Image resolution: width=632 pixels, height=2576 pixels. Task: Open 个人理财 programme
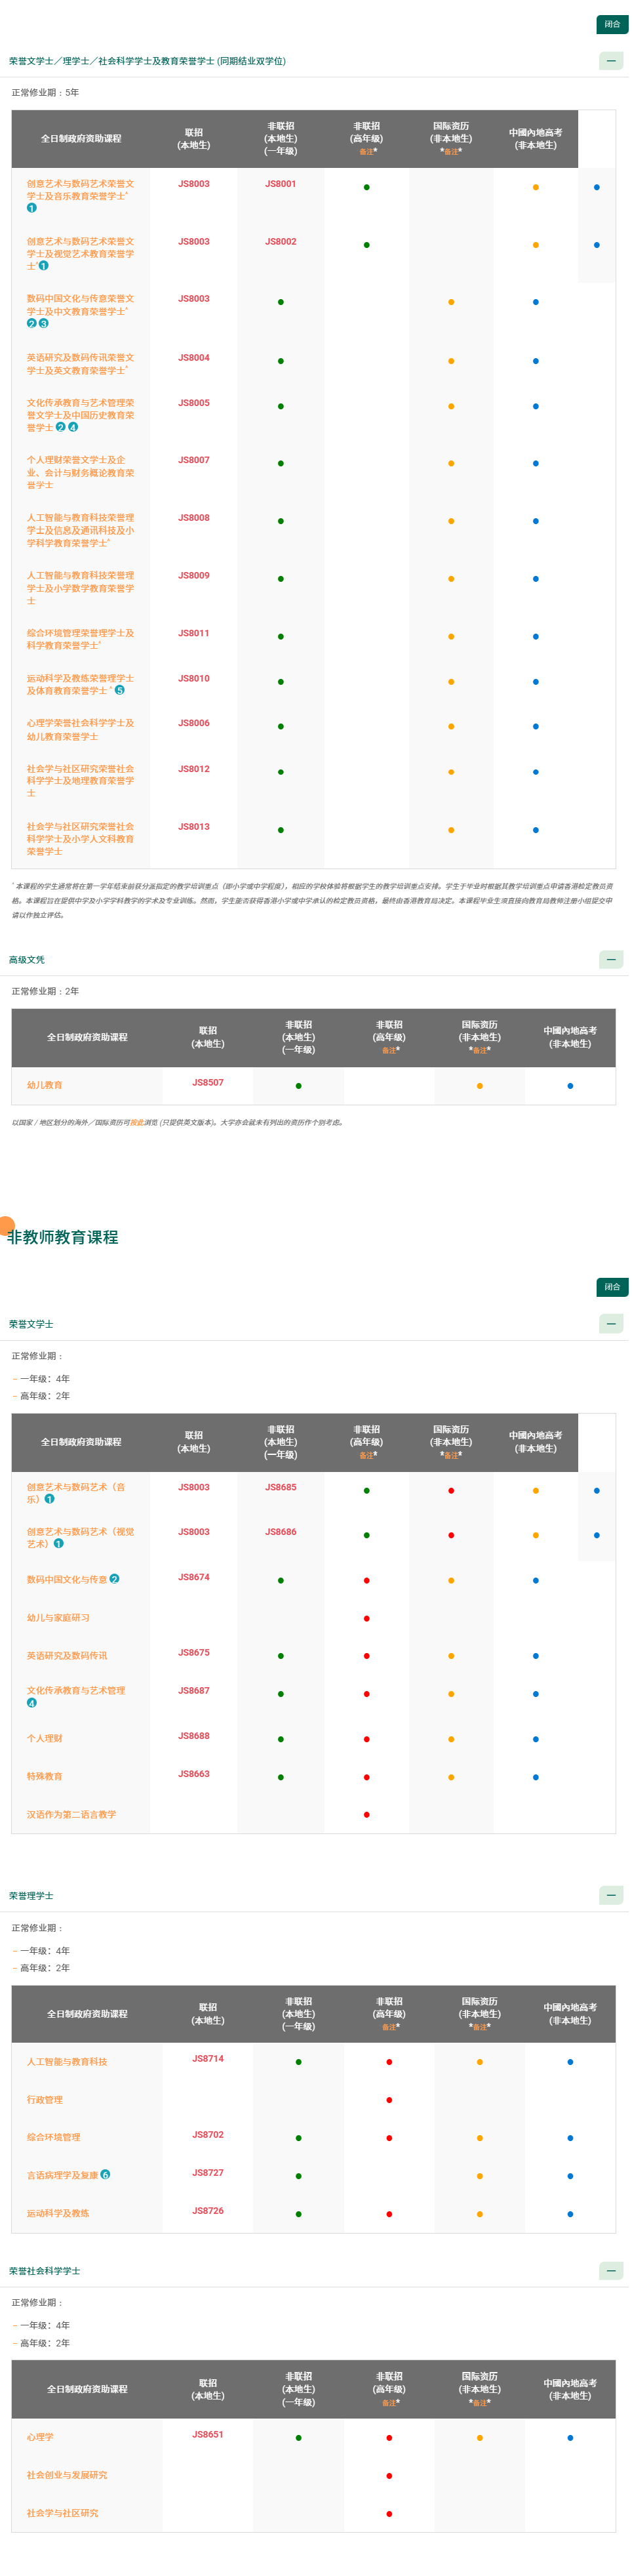(x=44, y=1738)
